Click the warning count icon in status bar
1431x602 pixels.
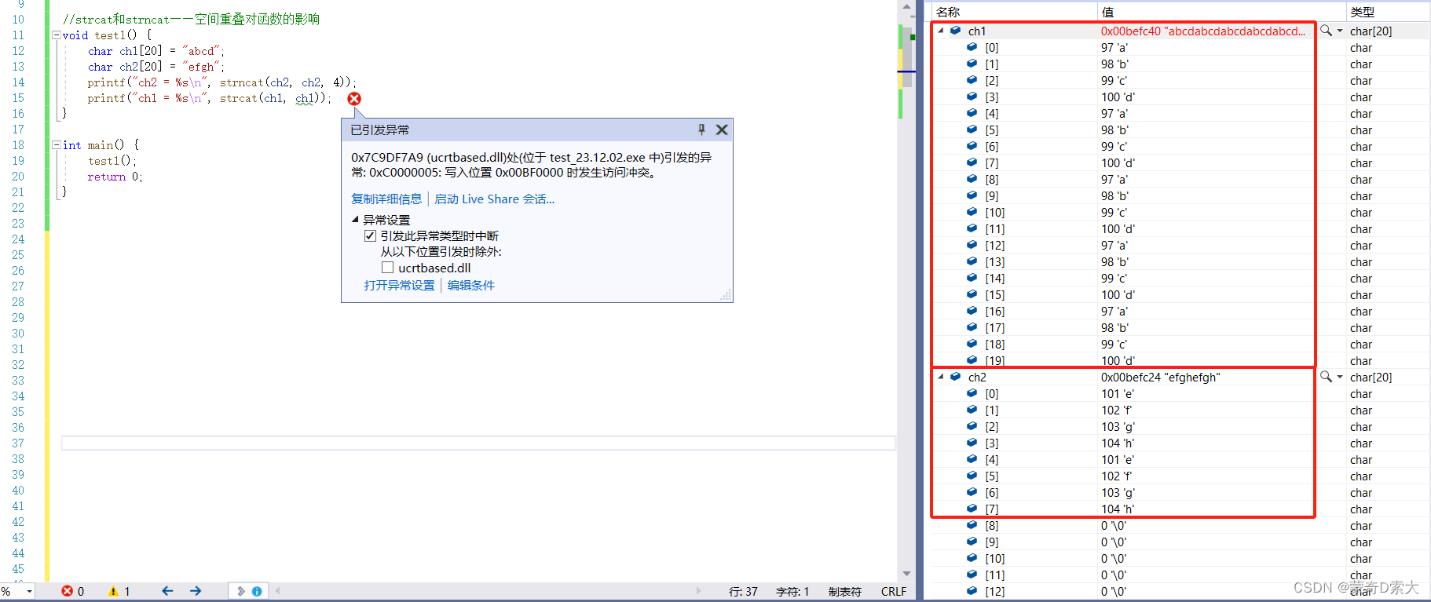(113, 591)
